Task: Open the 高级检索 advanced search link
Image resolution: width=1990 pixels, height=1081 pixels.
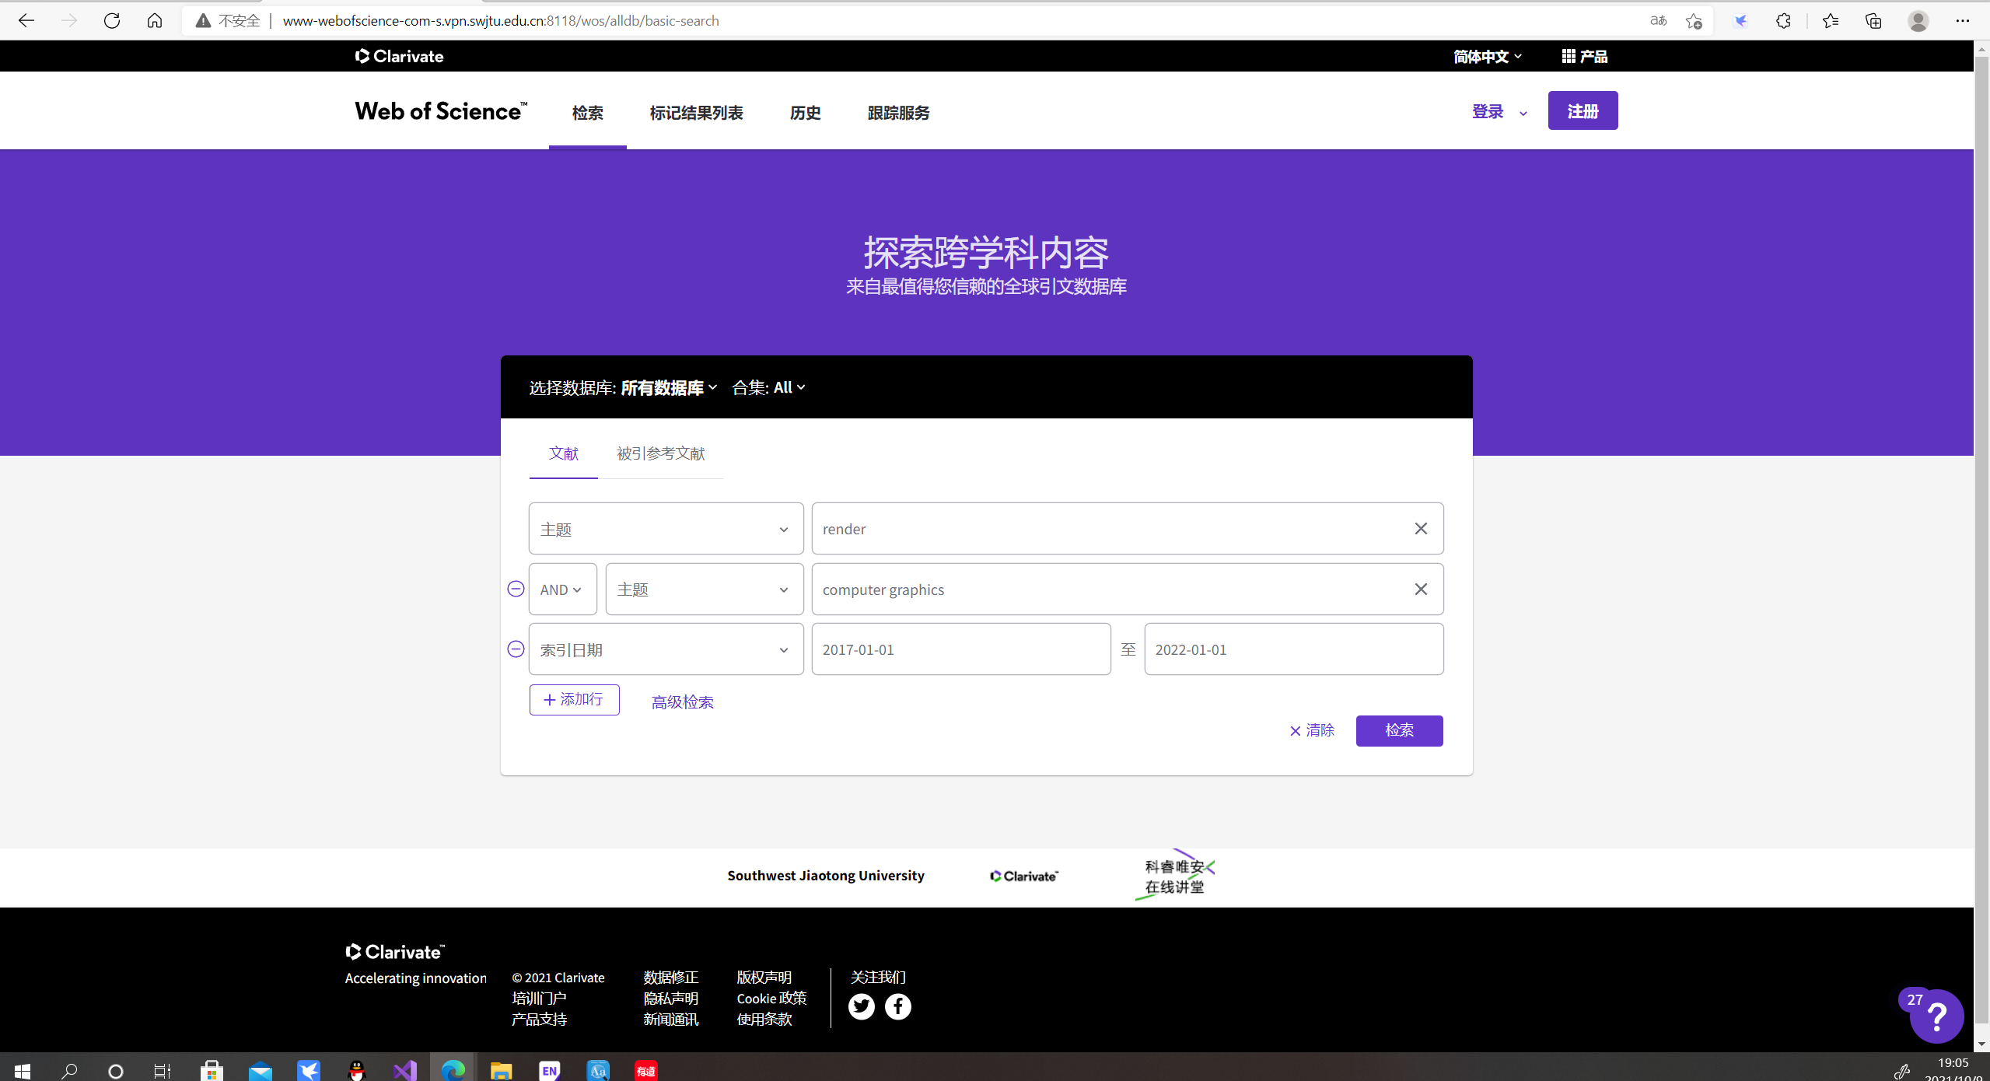Action: (x=683, y=702)
